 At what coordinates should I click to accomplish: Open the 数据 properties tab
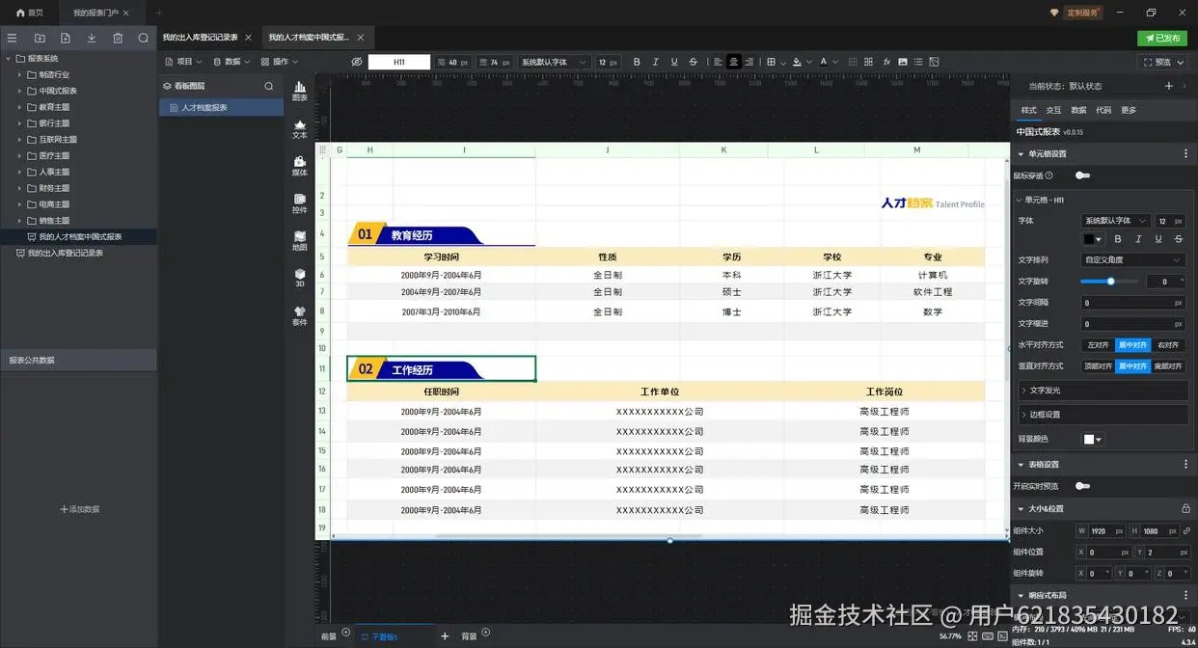click(1078, 110)
